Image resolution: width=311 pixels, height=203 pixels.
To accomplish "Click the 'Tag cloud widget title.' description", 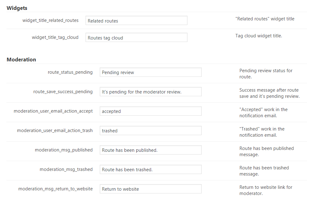I will click(x=258, y=36).
